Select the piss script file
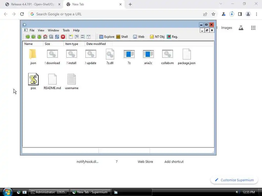 point(33,81)
